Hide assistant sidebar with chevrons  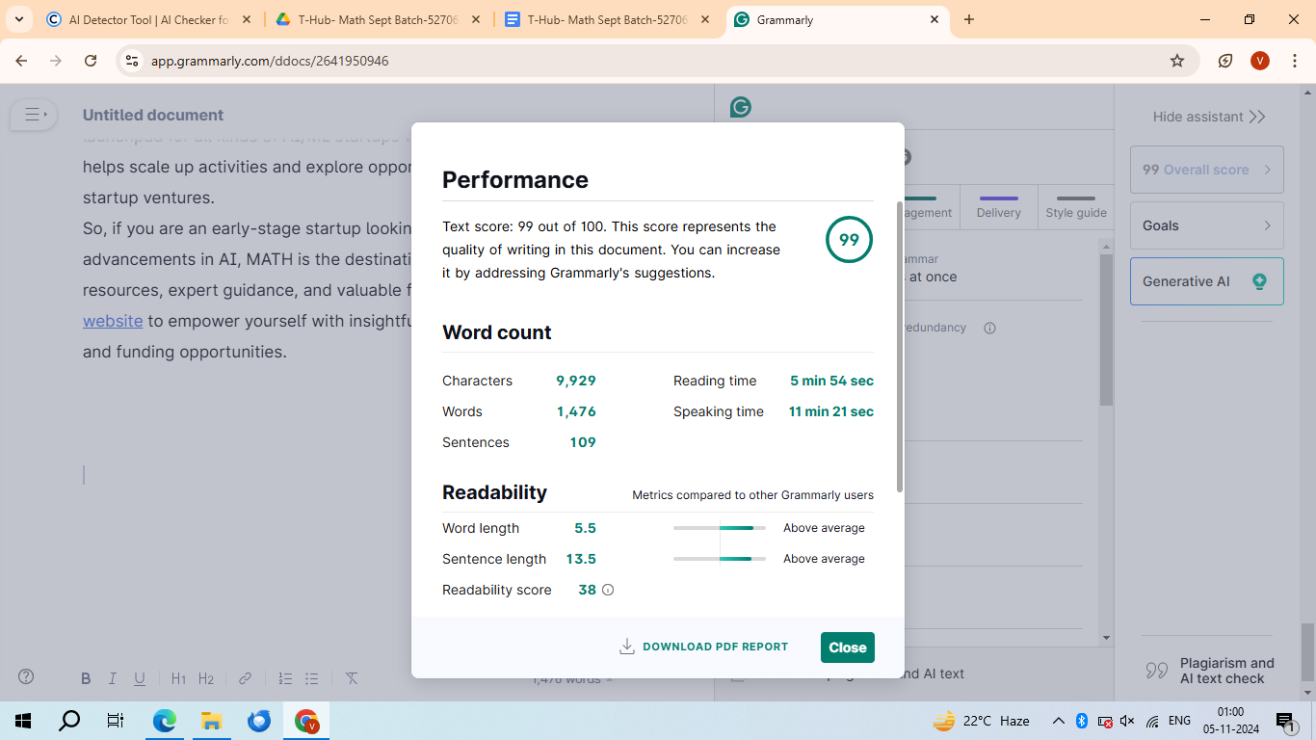[1209, 117]
